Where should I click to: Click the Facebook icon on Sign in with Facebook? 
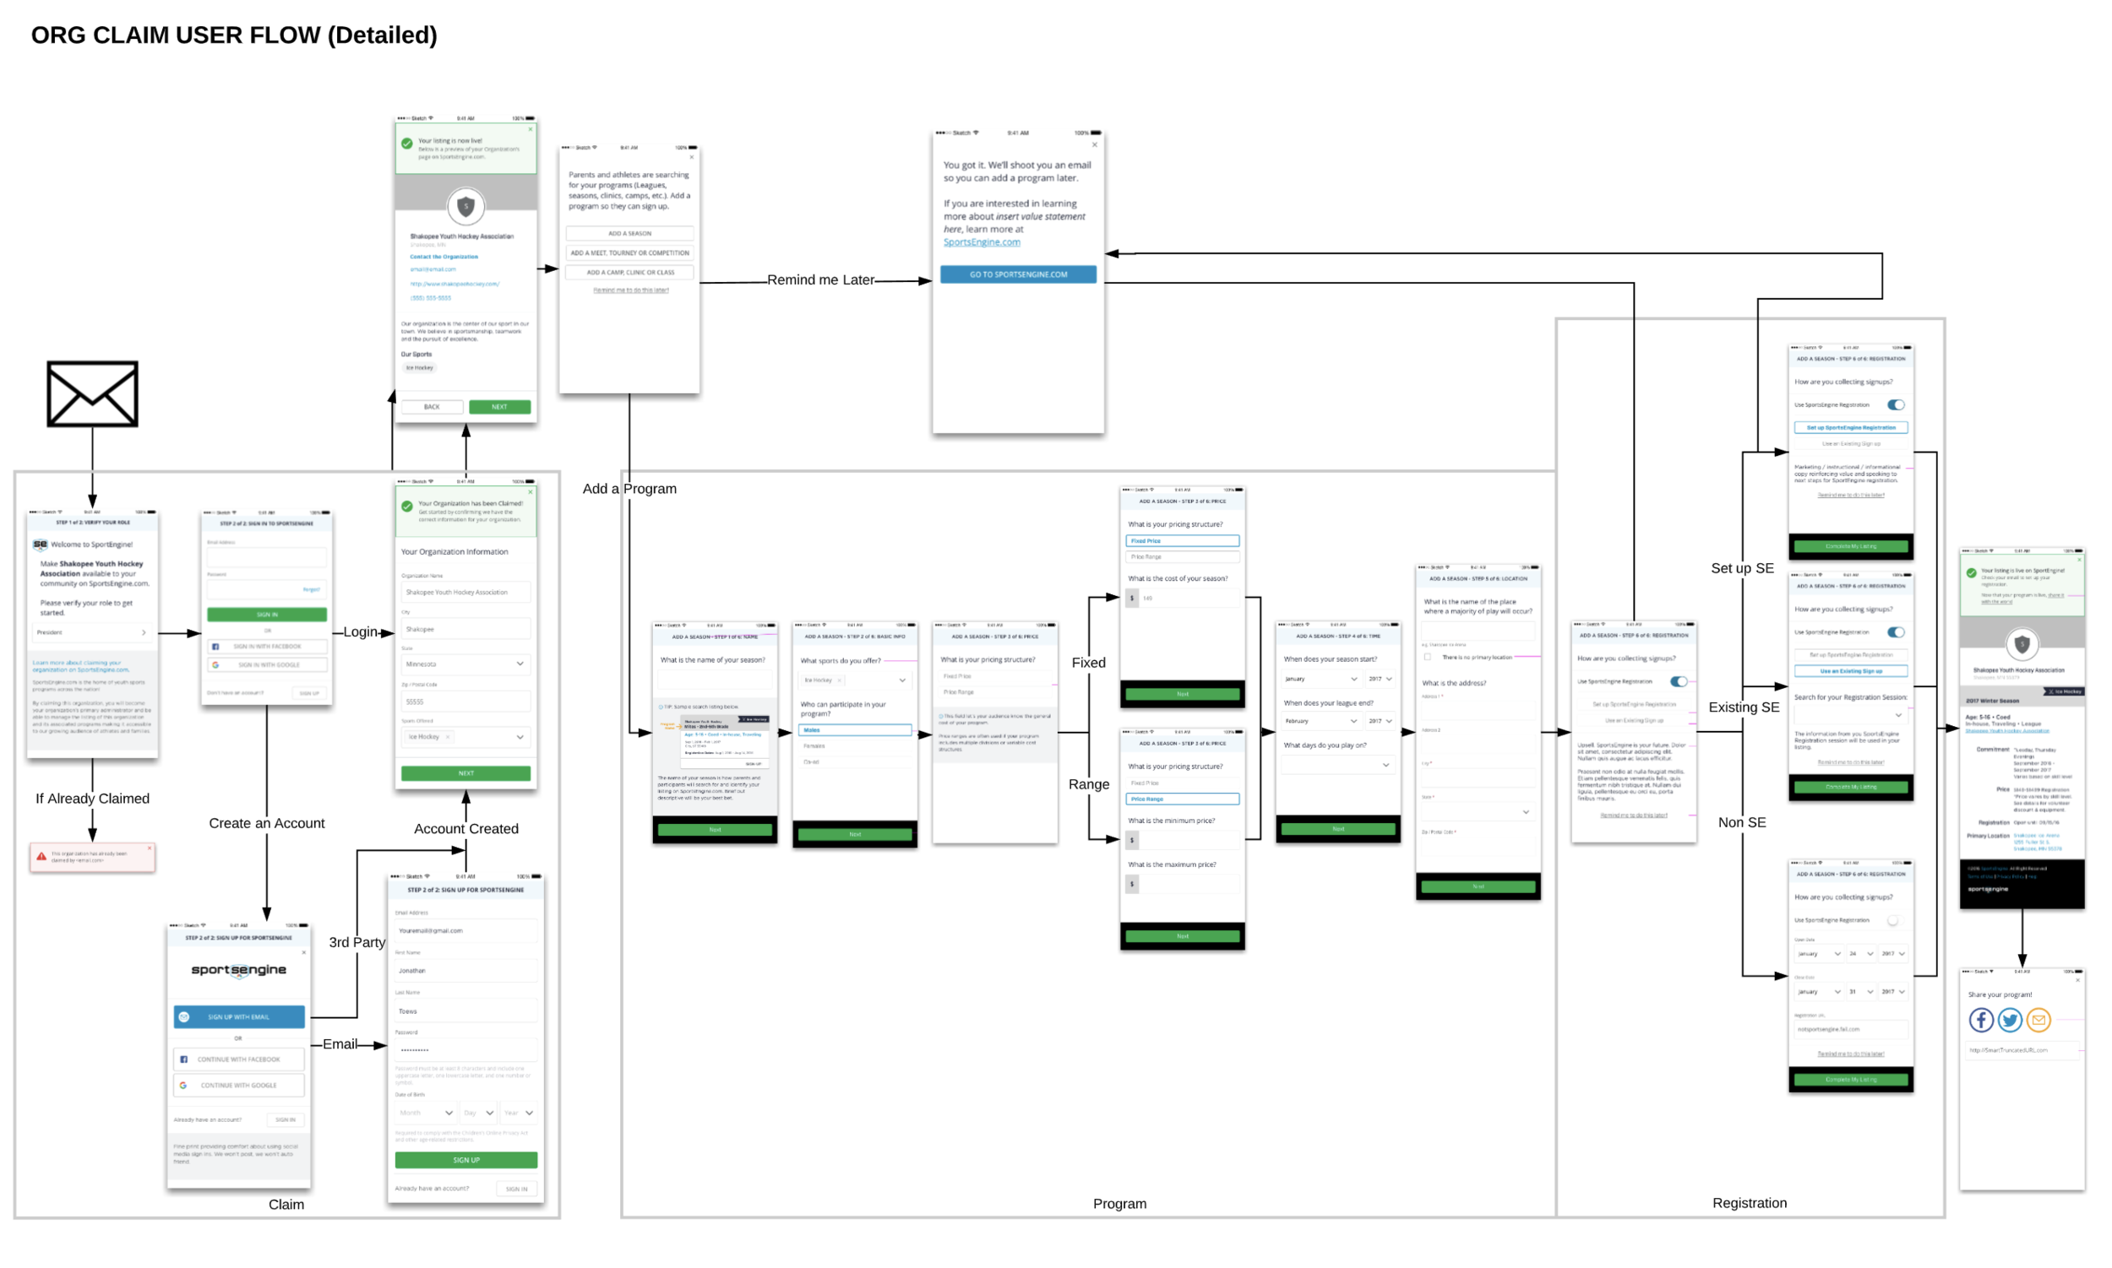click(x=215, y=647)
